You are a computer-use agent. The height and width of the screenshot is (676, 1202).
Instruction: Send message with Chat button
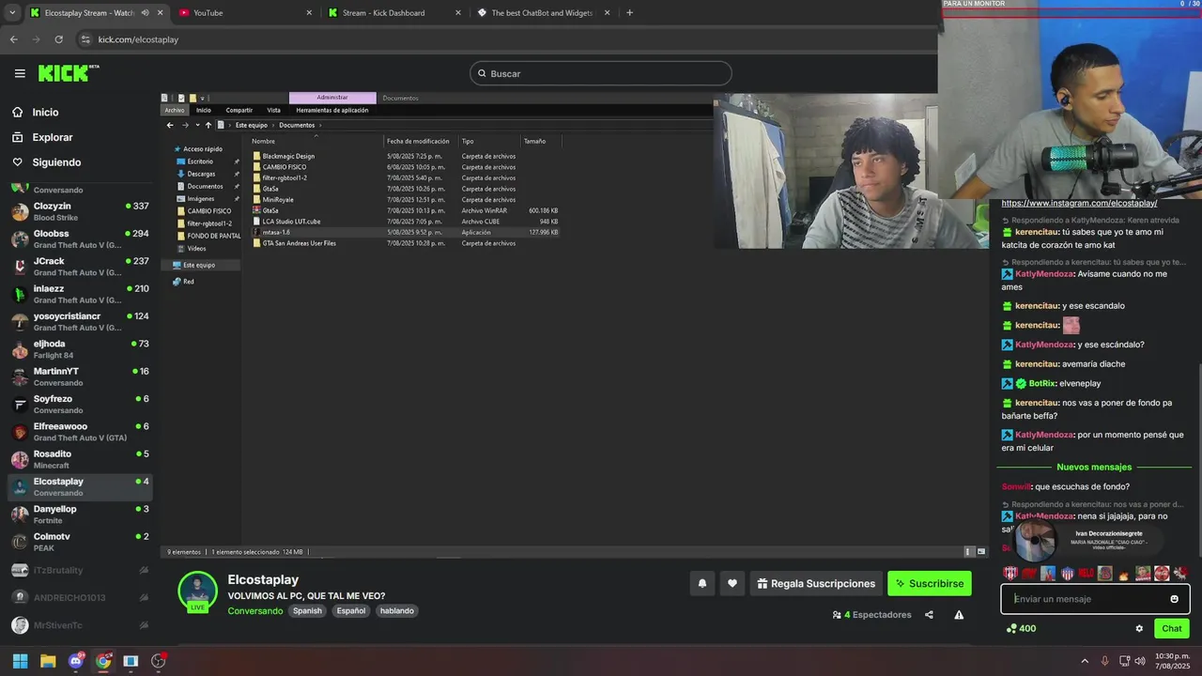(x=1172, y=628)
